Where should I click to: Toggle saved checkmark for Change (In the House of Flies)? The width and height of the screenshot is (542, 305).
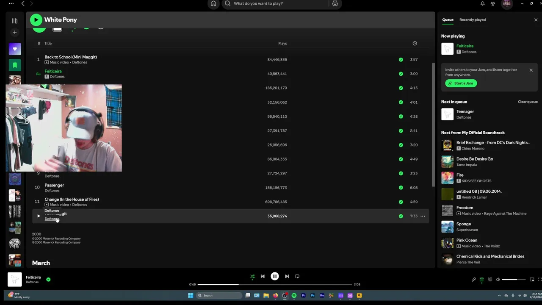pyautogui.click(x=401, y=202)
